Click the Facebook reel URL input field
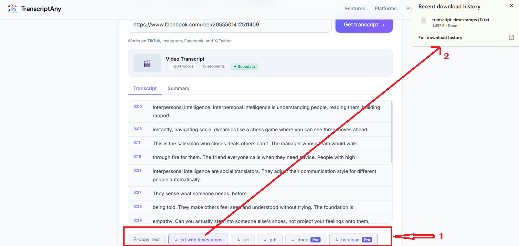 click(230, 25)
